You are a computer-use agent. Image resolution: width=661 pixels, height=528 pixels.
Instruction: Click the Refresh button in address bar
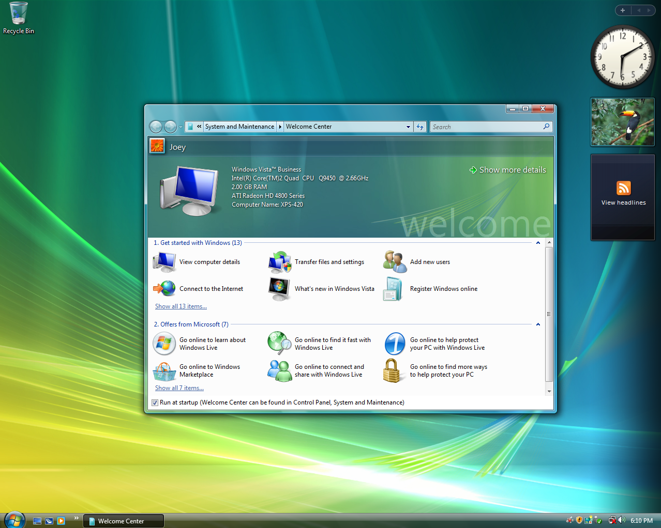click(x=420, y=127)
